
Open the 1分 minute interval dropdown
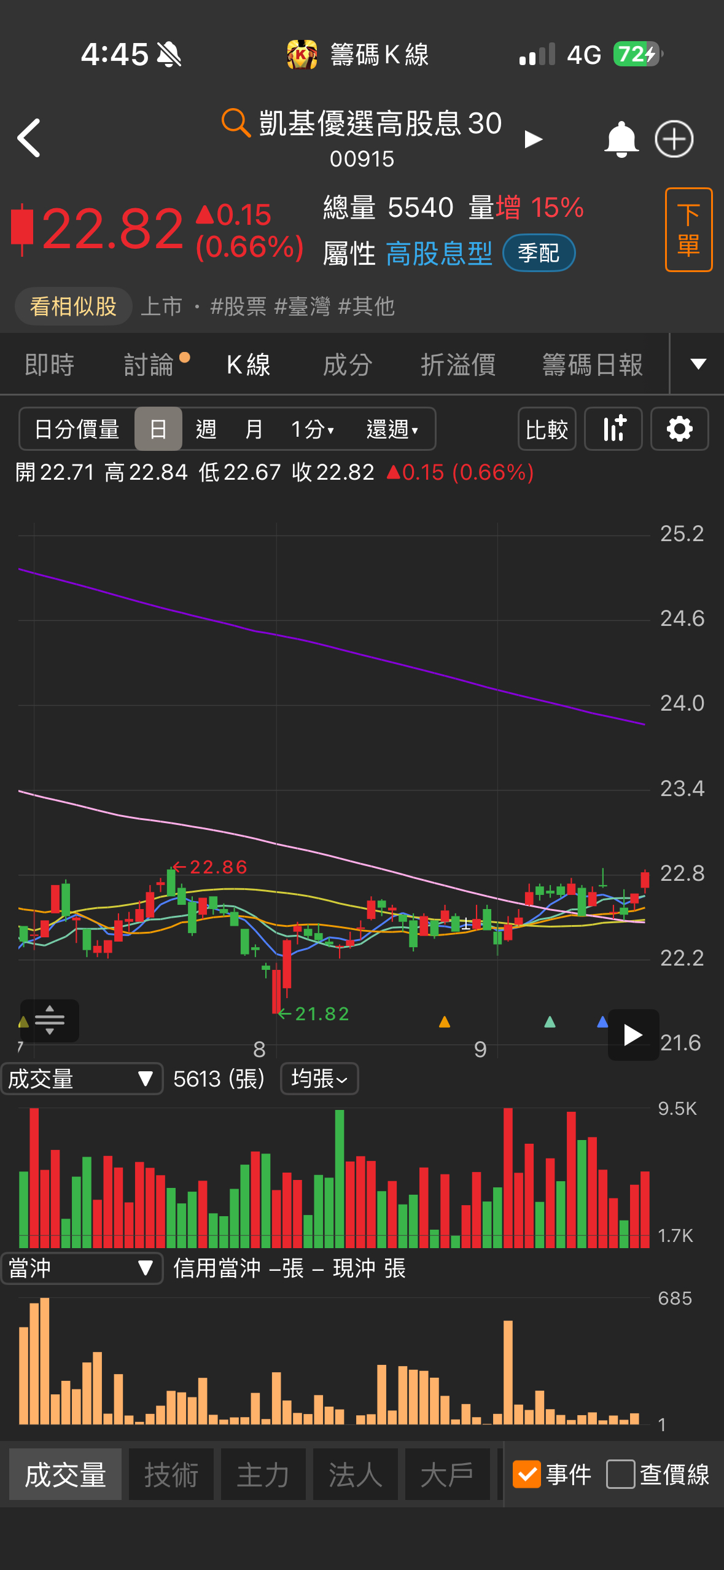[x=313, y=429]
